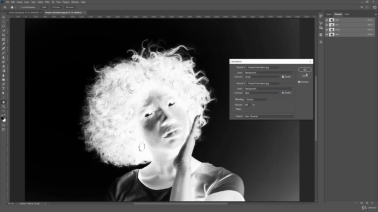Open the Source 1 document dropdown

pyautogui.click(x=264, y=67)
